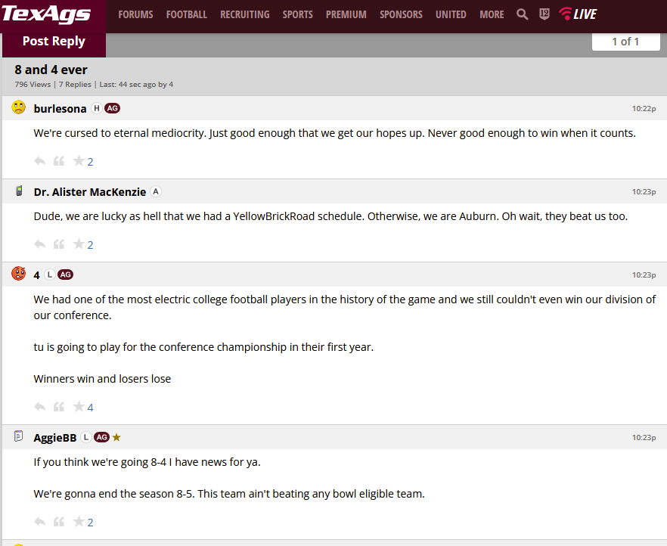Click the angry face avatar of user 4

click(x=18, y=274)
